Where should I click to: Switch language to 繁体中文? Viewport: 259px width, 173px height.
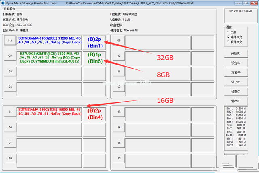coord(228,42)
